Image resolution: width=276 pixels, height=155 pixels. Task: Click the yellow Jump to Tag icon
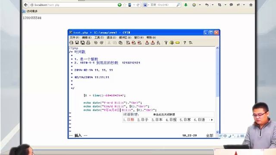(x=177, y=43)
